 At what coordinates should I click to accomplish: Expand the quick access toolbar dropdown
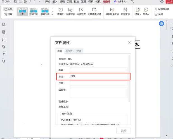click(39, 1)
